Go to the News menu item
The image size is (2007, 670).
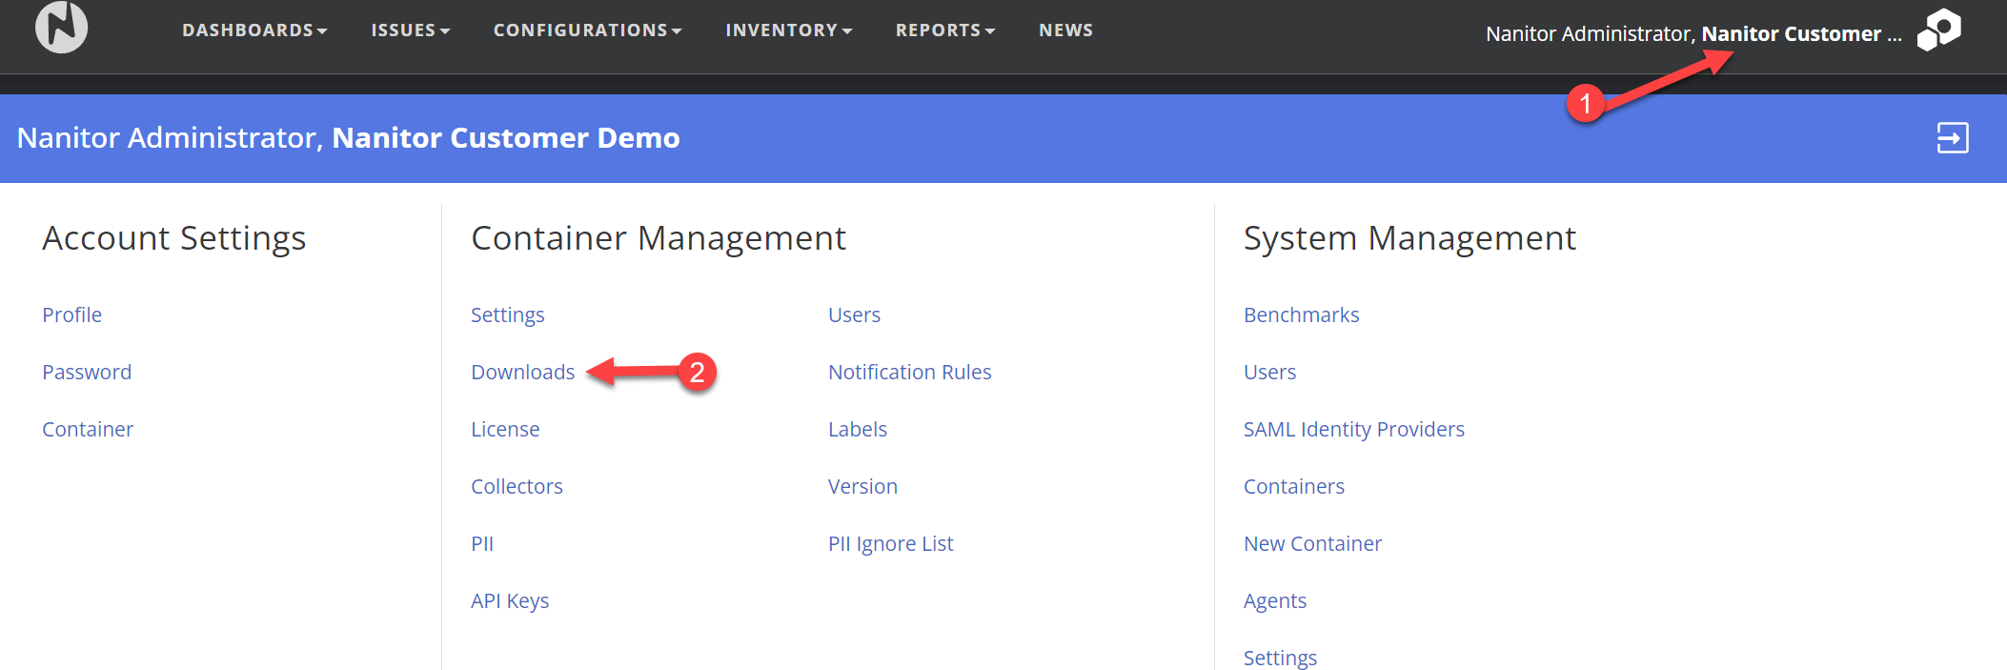coord(1065,30)
